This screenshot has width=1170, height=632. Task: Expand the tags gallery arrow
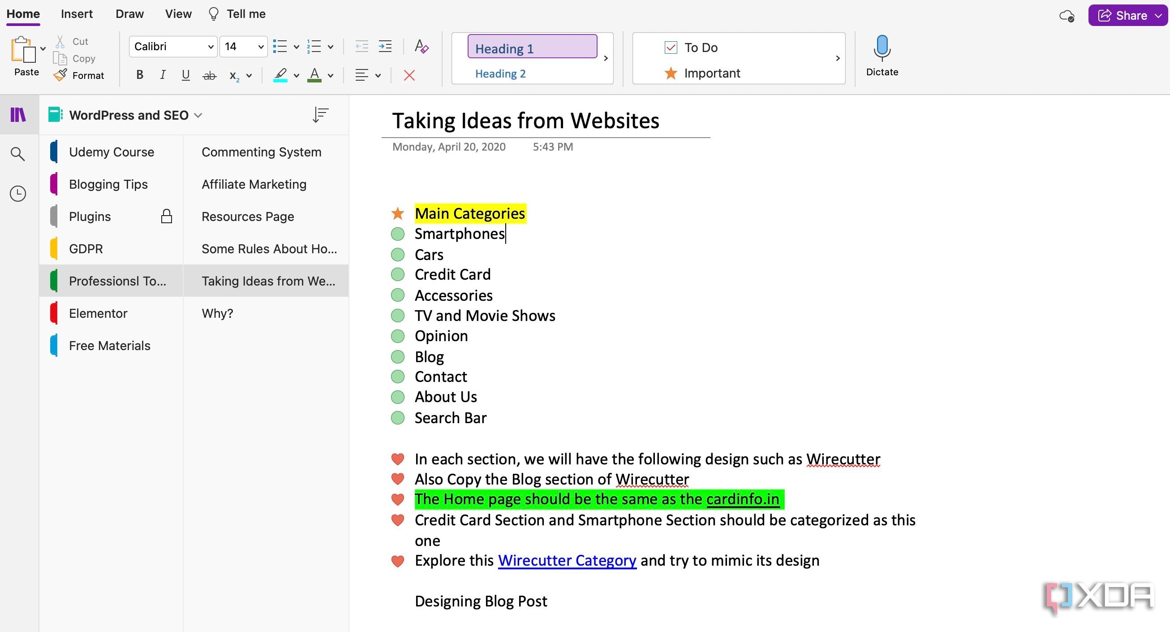click(x=838, y=58)
